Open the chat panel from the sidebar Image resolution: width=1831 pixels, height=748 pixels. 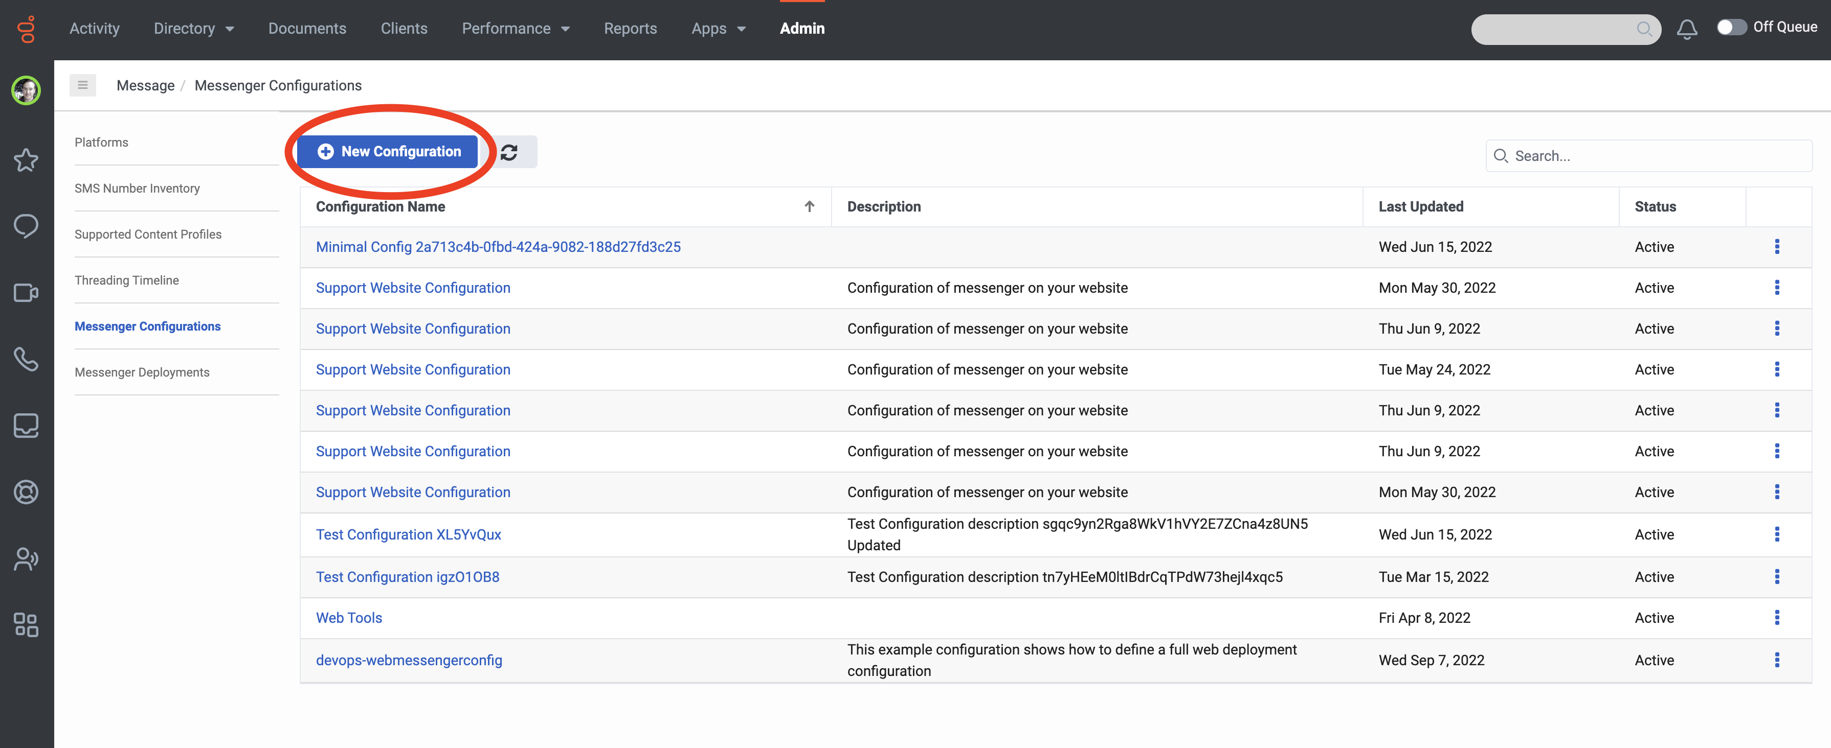(x=26, y=226)
